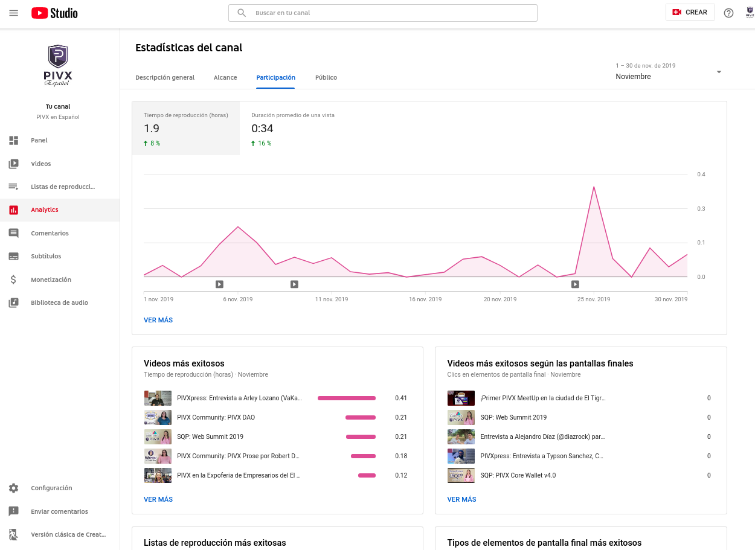Click the CREAR button

(690, 12)
